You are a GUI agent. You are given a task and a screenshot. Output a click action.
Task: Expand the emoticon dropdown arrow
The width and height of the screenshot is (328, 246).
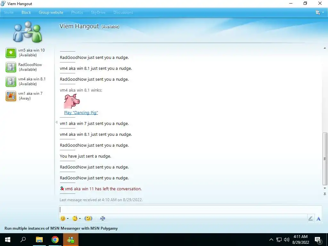pyautogui.click(x=68, y=218)
